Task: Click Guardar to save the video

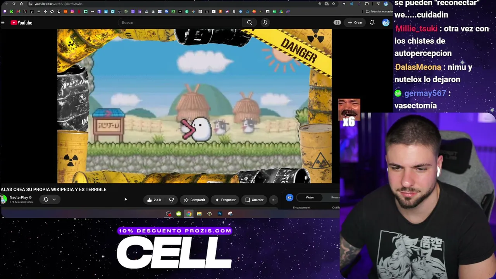Action: pyautogui.click(x=254, y=200)
